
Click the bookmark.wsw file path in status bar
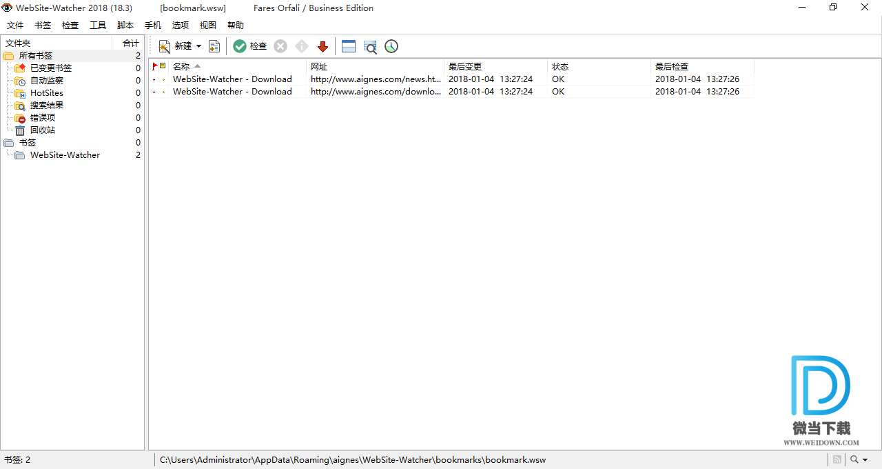point(353,460)
